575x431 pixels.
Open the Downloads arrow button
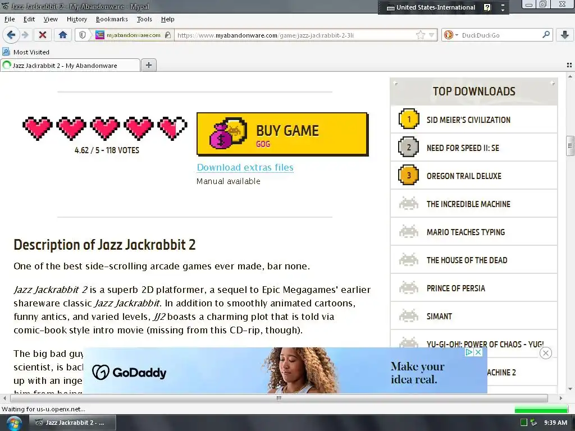click(x=565, y=35)
